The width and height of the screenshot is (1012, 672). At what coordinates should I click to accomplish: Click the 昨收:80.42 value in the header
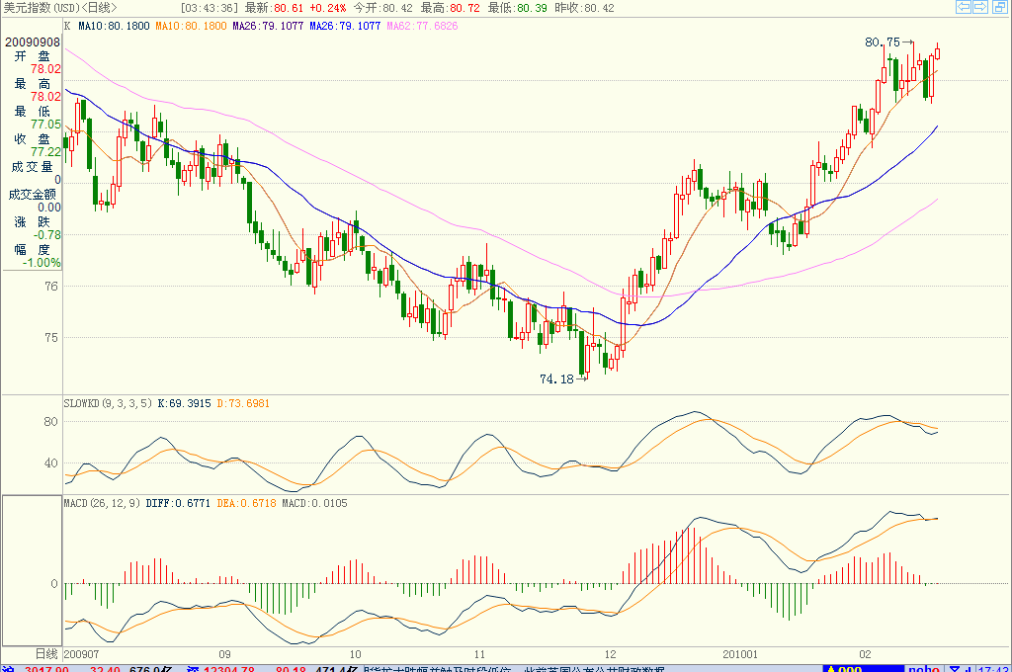point(585,8)
